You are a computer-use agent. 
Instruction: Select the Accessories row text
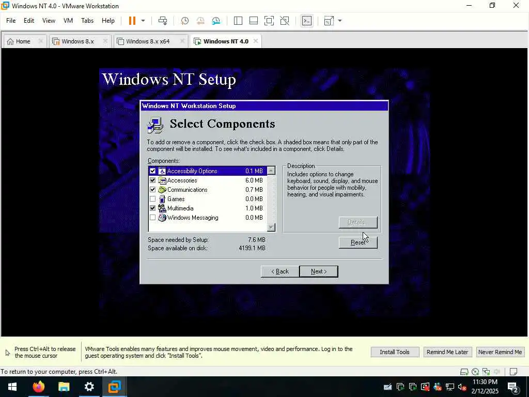[x=182, y=180]
